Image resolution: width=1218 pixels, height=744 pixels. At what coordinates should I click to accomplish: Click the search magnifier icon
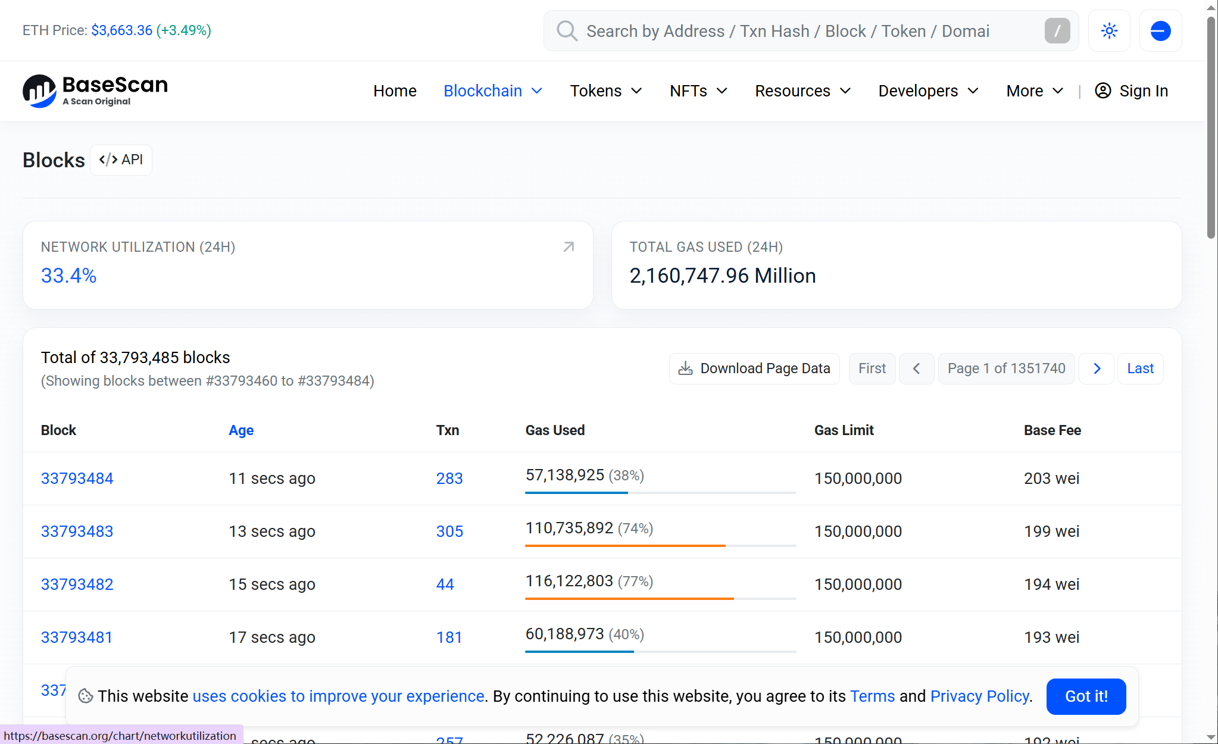click(x=567, y=31)
